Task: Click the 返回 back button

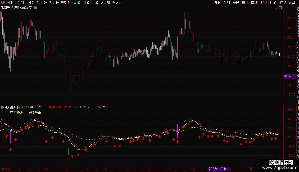Action: 292,2
